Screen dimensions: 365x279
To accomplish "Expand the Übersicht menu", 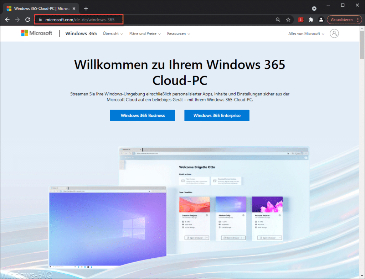I will (x=113, y=34).
